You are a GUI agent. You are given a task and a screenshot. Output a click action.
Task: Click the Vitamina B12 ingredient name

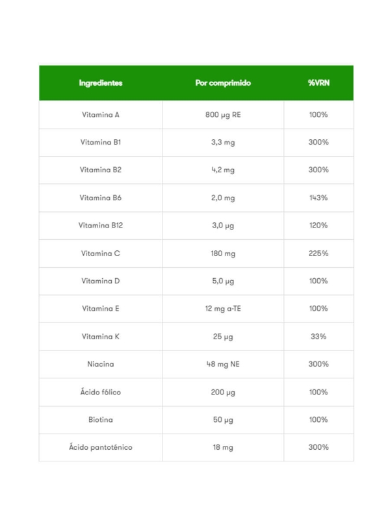tap(100, 226)
